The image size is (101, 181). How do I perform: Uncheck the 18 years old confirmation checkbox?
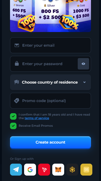click(13, 116)
